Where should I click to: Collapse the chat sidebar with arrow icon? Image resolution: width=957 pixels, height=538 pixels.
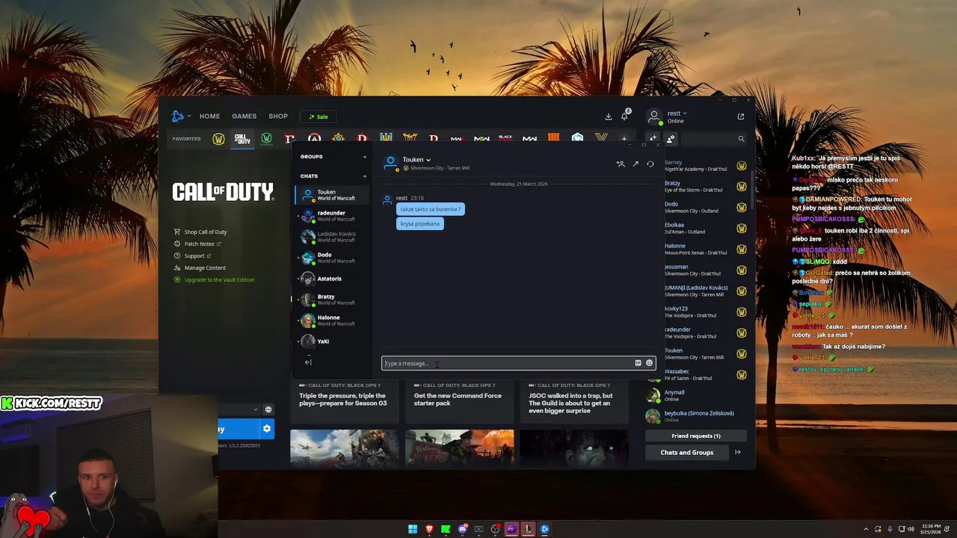307,362
